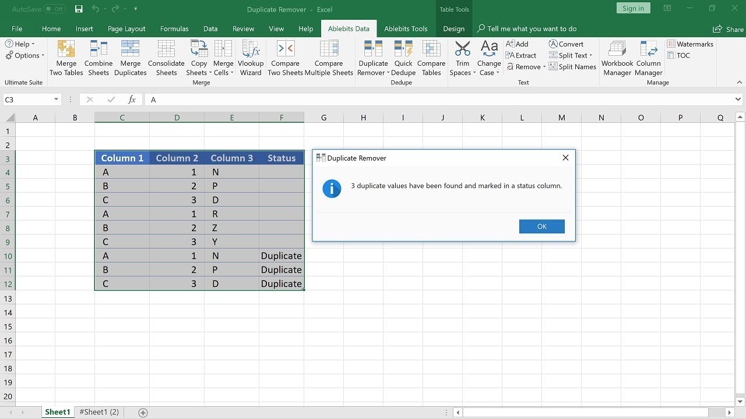Open the Ablebits Tools tab

coord(406,29)
